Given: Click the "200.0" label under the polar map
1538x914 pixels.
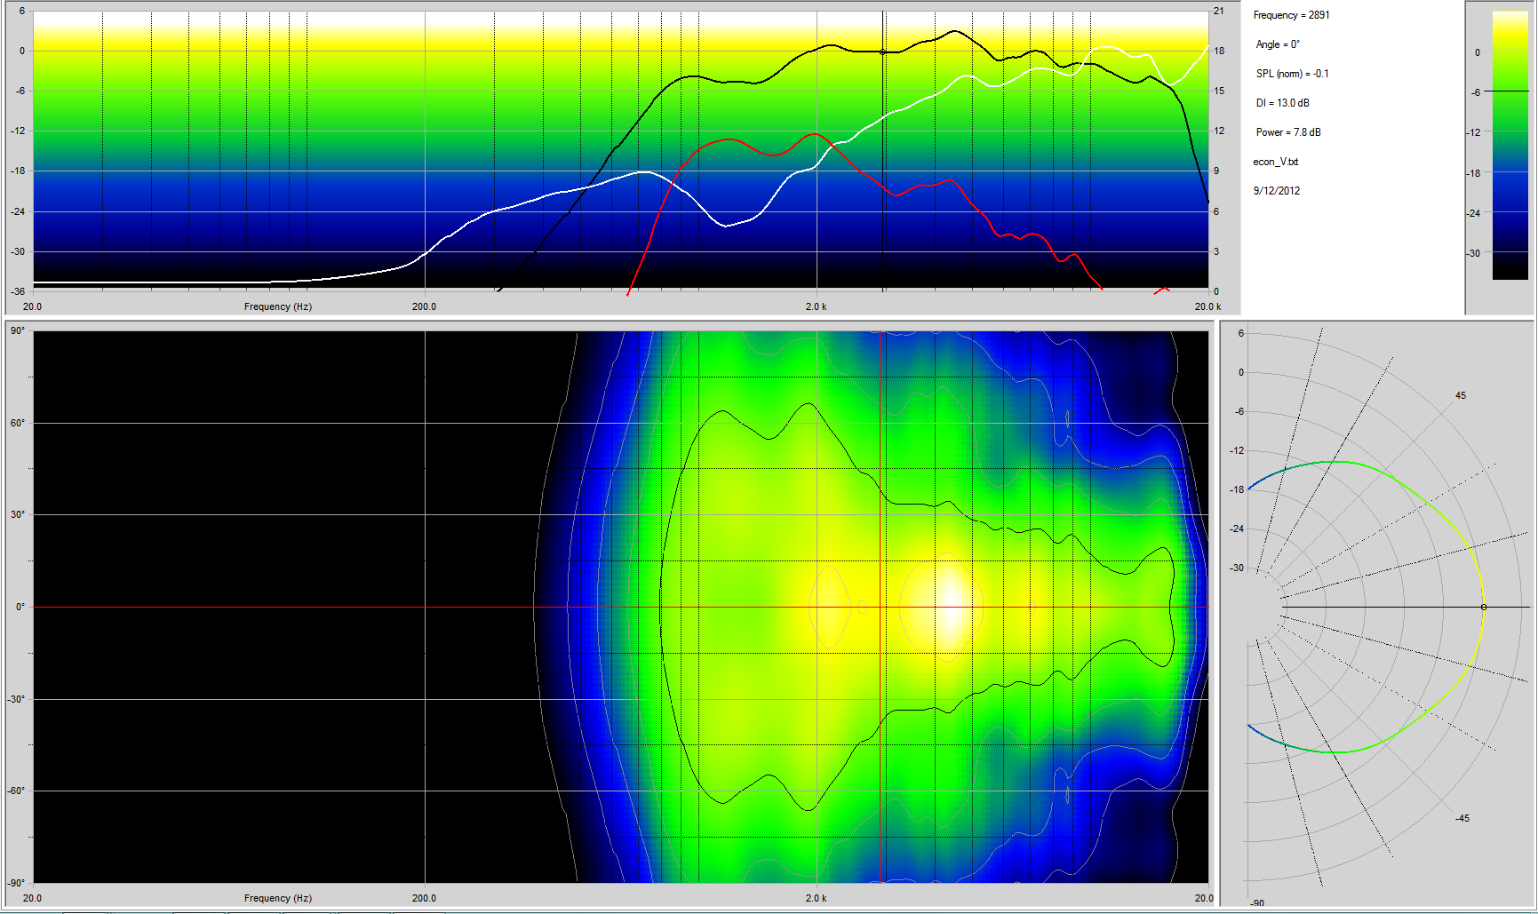Looking at the screenshot, I should click(424, 898).
